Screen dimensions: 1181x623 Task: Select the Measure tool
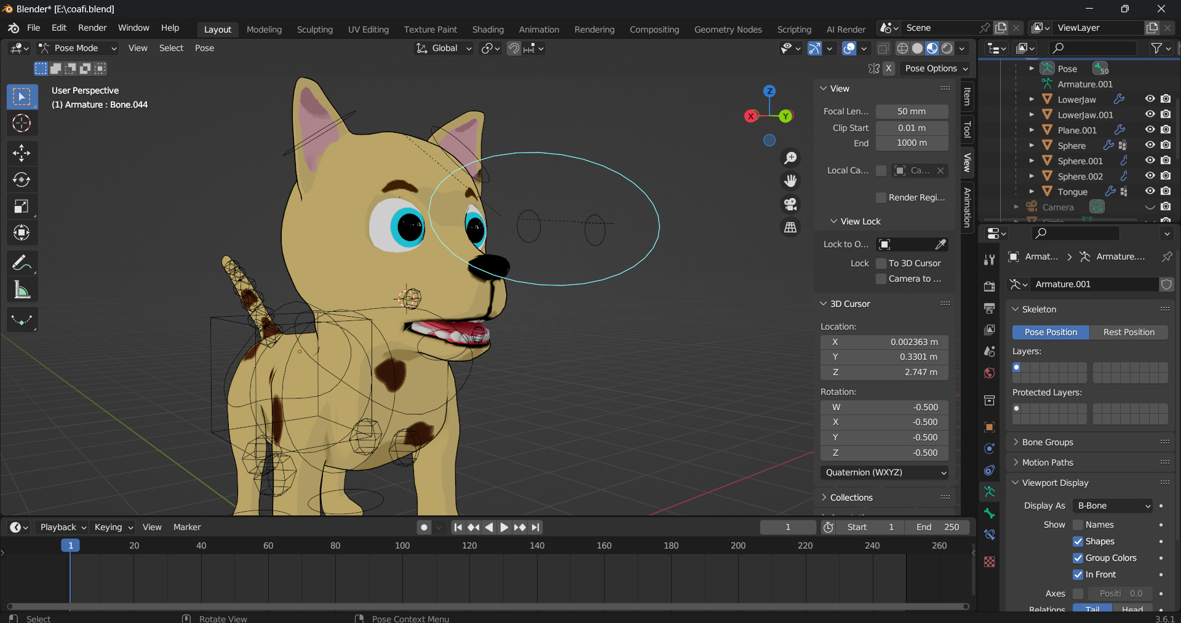(x=22, y=290)
